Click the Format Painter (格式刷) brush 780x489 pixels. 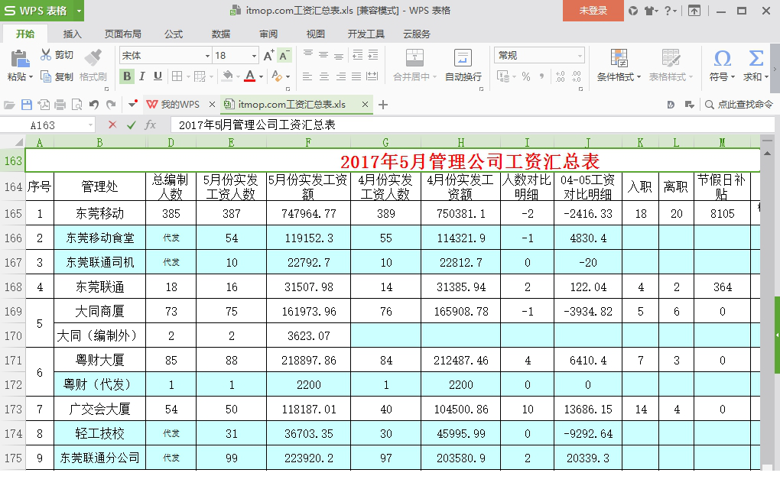93,57
